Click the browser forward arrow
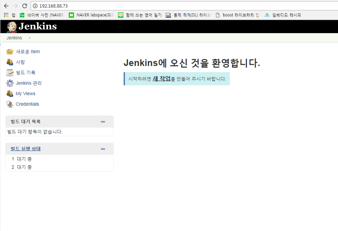This screenshot has height=231, width=338. coord(15,6)
